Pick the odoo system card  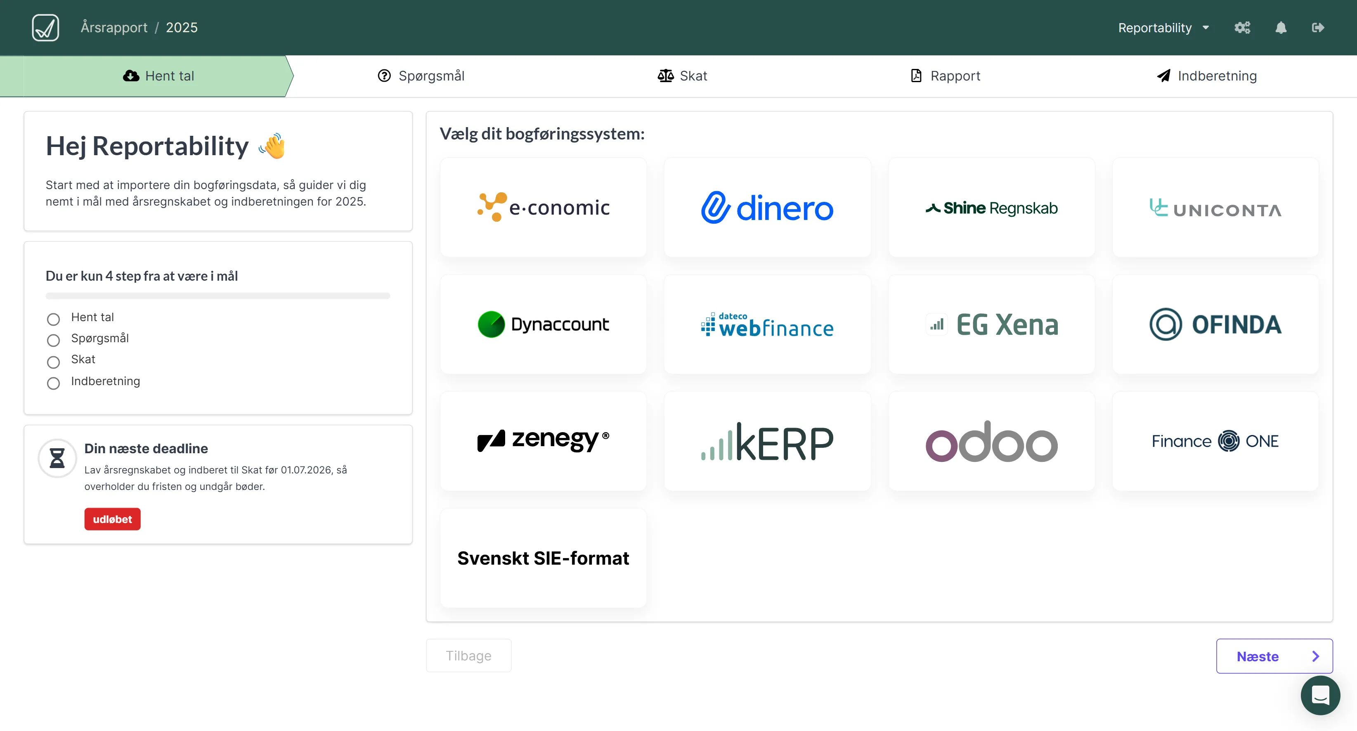click(x=991, y=441)
